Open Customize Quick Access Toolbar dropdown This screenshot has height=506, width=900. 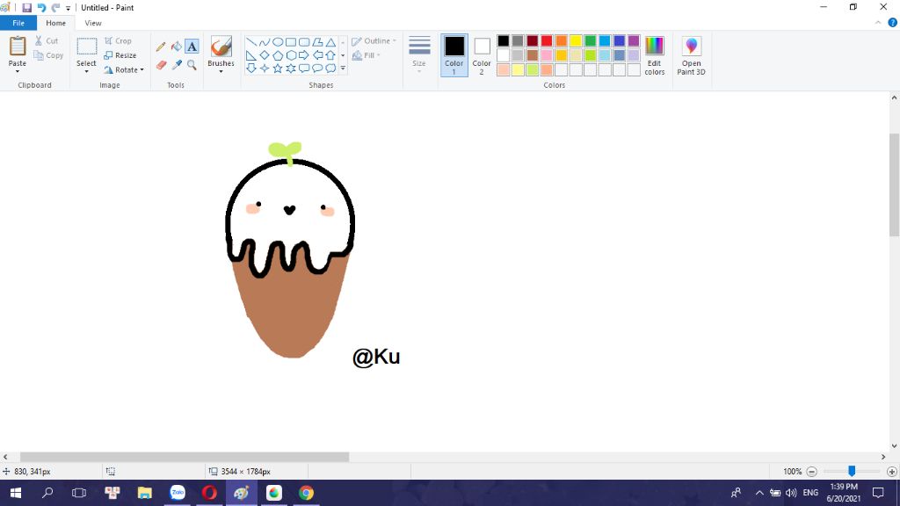(x=68, y=8)
